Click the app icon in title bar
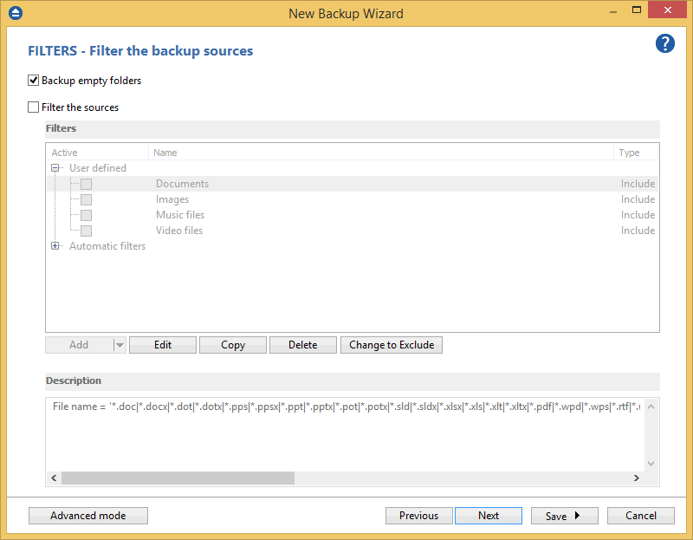The width and height of the screenshot is (693, 540). point(15,13)
